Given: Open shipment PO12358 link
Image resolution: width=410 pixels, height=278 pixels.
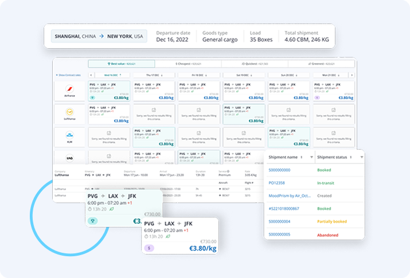Looking at the screenshot, I should [x=278, y=183].
